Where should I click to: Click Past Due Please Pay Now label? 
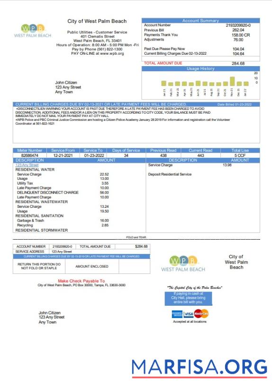pos(164,49)
